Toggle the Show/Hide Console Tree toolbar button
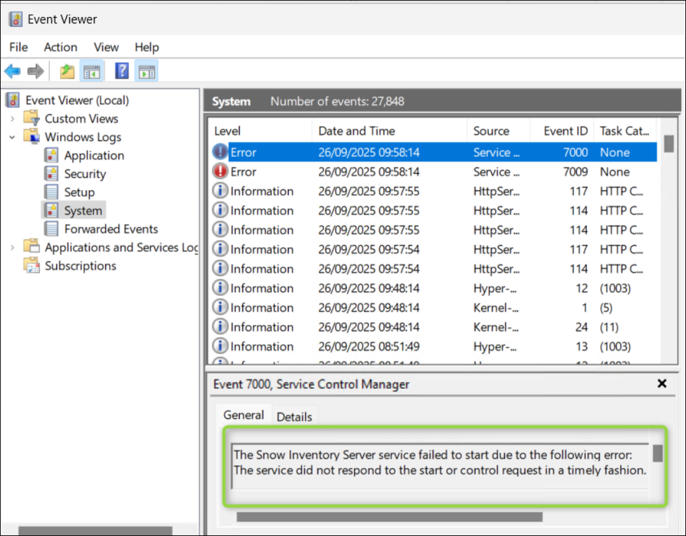The height and width of the screenshot is (536, 686). point(91,71)
